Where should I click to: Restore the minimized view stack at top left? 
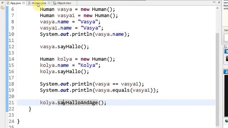(x=2, y=2)
